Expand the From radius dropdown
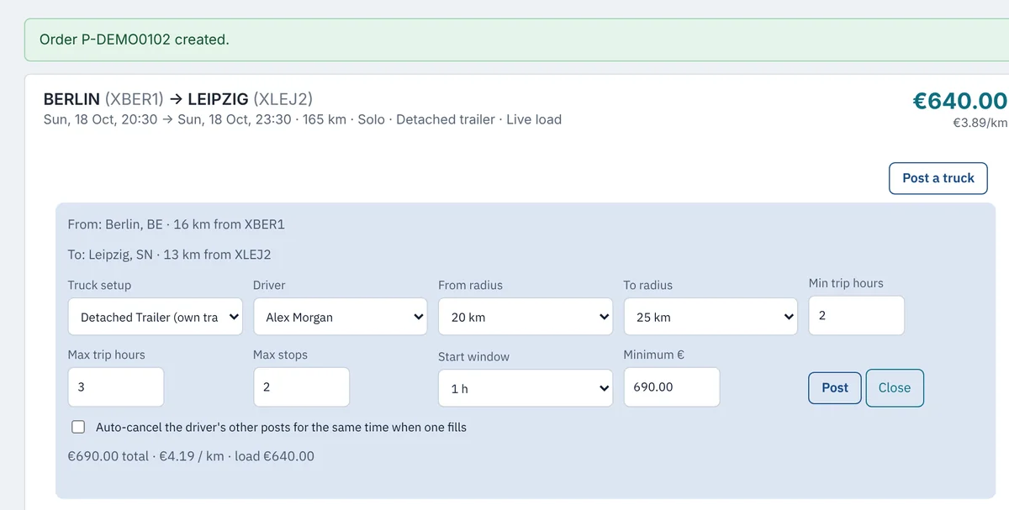 click(526, 317)
